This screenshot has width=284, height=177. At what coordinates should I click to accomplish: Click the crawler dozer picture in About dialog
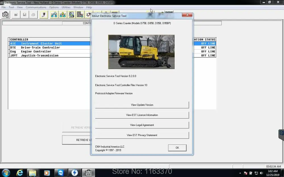click(x=141, y=52)
